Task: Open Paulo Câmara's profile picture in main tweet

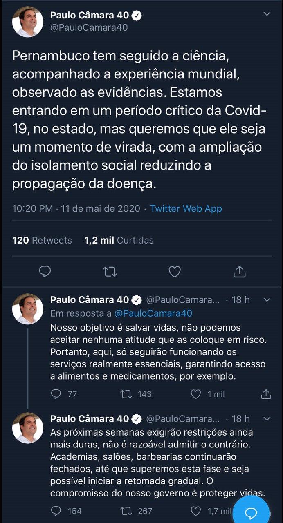Action: (x=28, y=22)
